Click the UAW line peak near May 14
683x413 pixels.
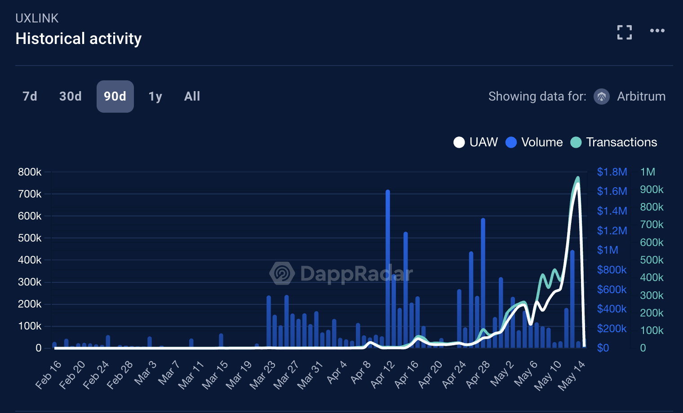click(578, 183)
